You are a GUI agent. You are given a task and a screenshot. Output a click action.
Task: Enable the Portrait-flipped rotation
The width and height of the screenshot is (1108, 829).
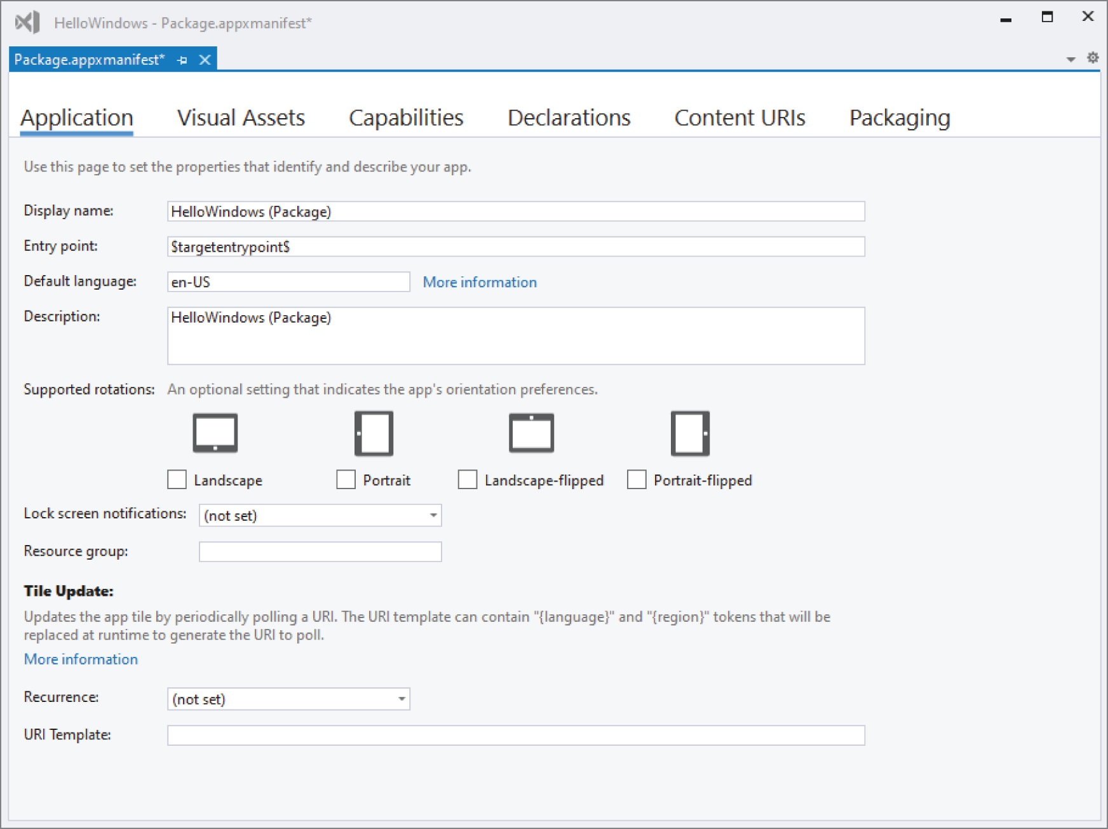636,480
